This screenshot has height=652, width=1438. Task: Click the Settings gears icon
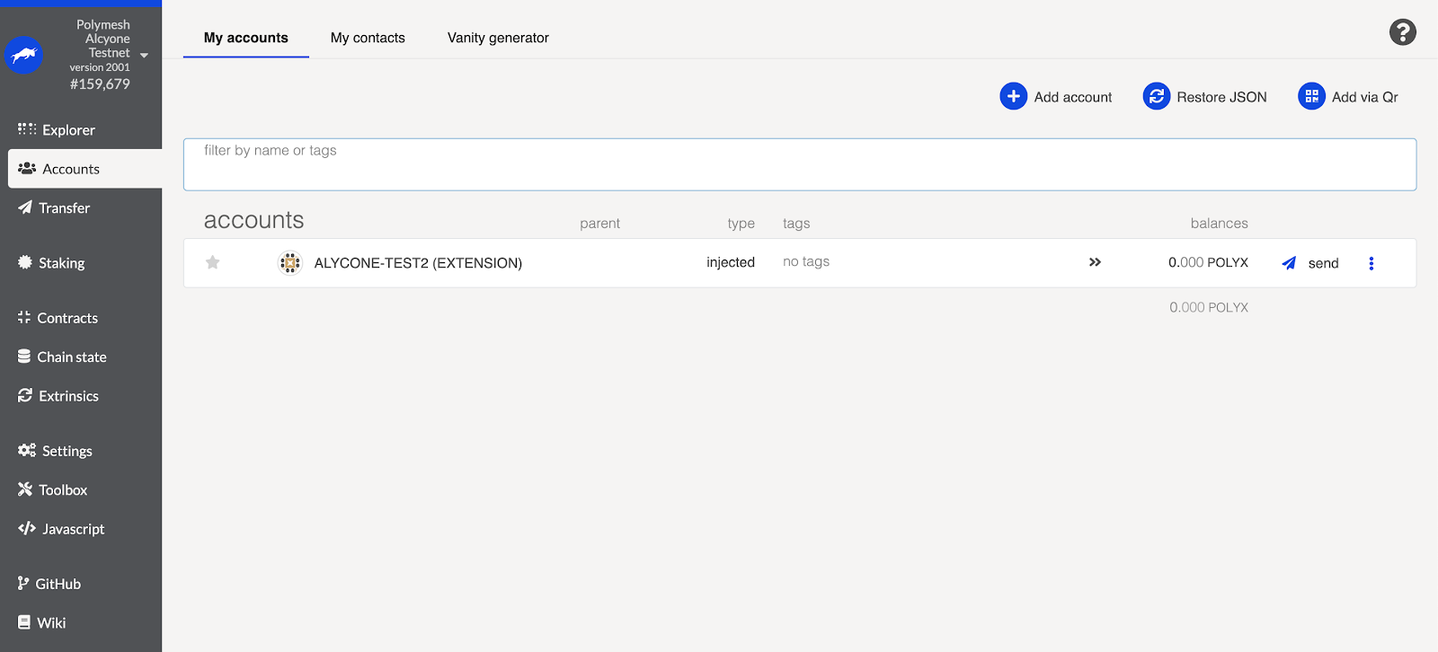[27, 450]
